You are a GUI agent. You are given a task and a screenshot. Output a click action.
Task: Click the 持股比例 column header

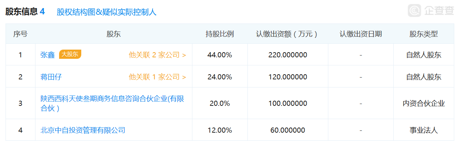220,34
